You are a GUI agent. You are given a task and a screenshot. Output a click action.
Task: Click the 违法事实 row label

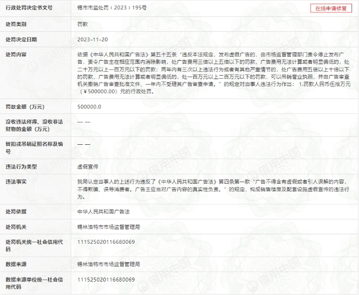(16, 182)
